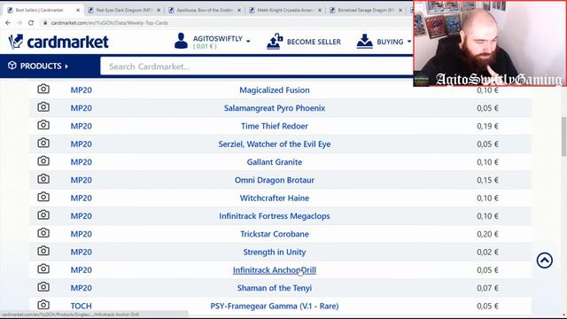Go forward in browser
This screenshot has width=567, height=319.
19,23
